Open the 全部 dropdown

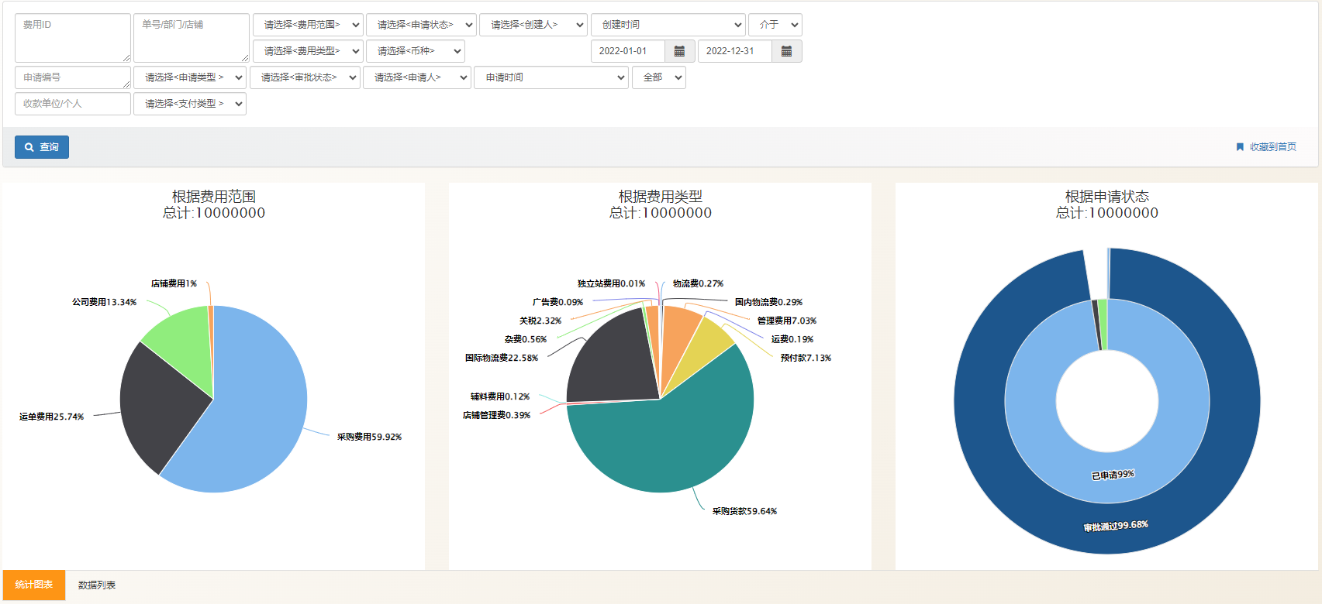[659, 77]
